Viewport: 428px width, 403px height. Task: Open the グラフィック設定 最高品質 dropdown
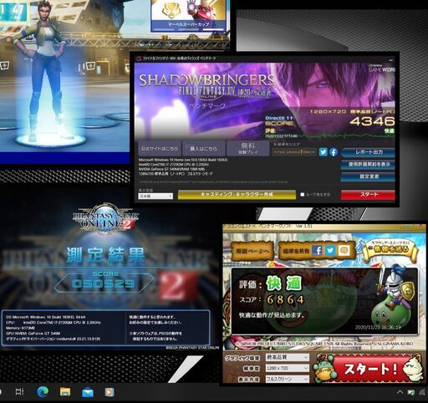(x=287, y=357)
